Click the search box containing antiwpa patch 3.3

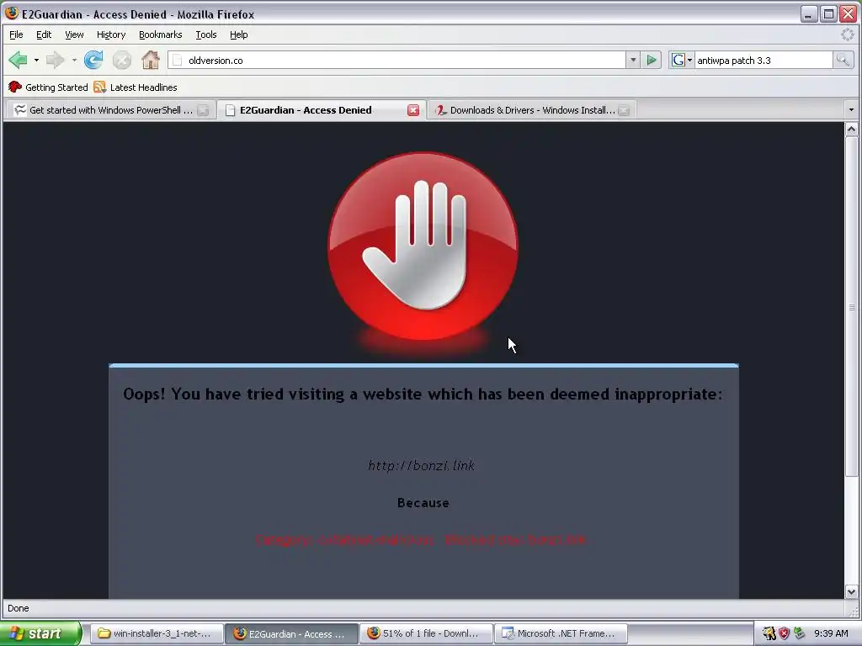763,61
